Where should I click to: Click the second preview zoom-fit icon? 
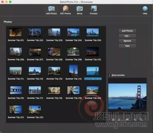(x=119, y=120)
